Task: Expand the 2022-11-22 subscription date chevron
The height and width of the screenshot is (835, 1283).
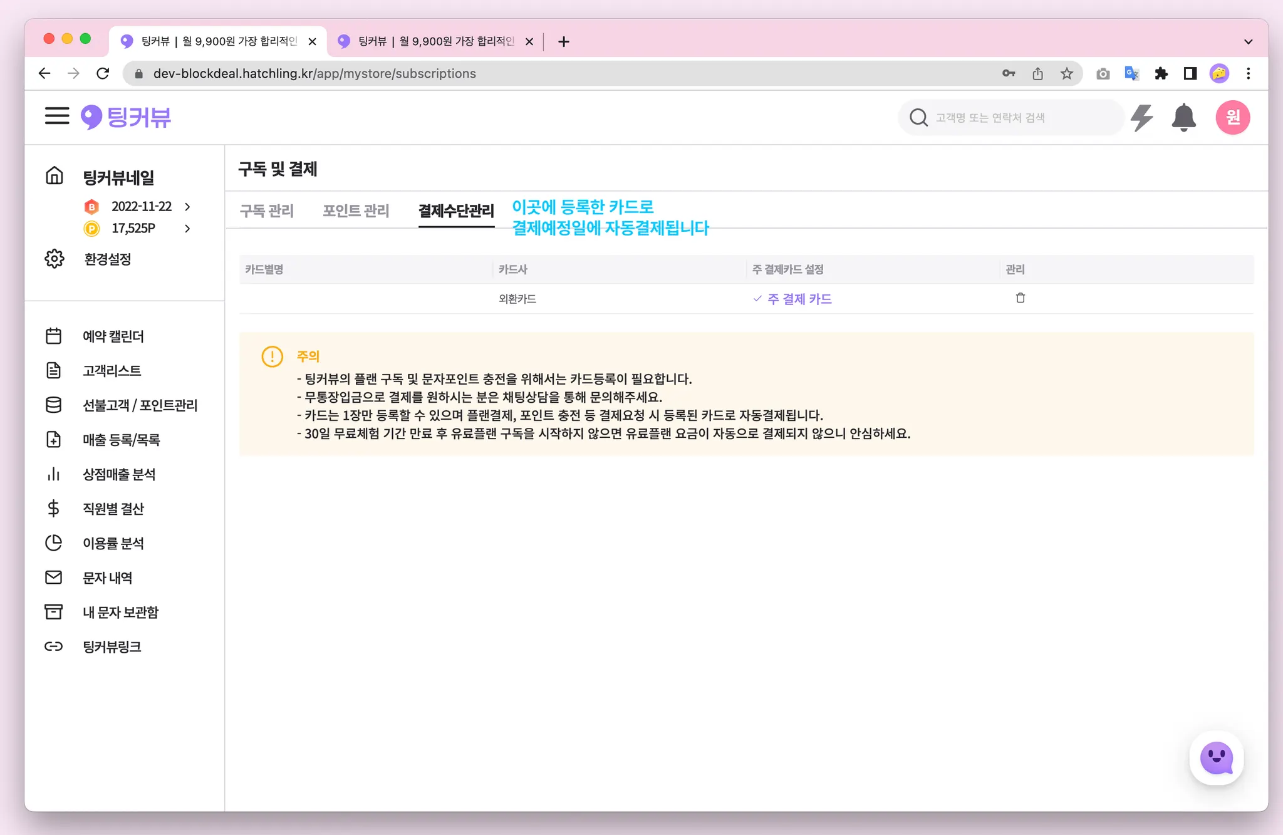Action: [187, 207]
